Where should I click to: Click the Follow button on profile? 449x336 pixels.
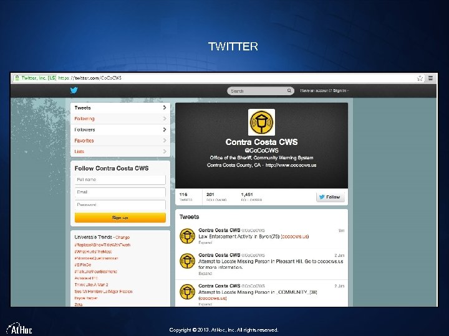pyautogui.click(x=331, y=197)
